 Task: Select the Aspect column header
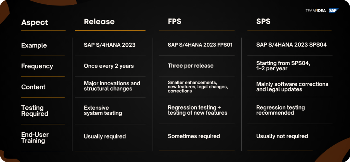[x=35, y=23]
